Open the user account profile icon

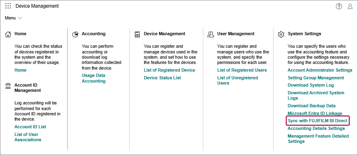[350, 6]
